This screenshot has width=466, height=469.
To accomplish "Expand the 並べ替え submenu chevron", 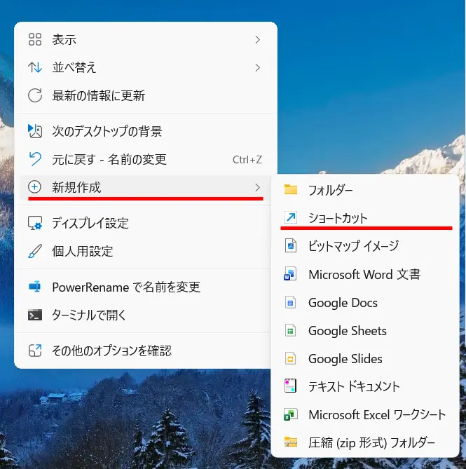I will (257, 67).
